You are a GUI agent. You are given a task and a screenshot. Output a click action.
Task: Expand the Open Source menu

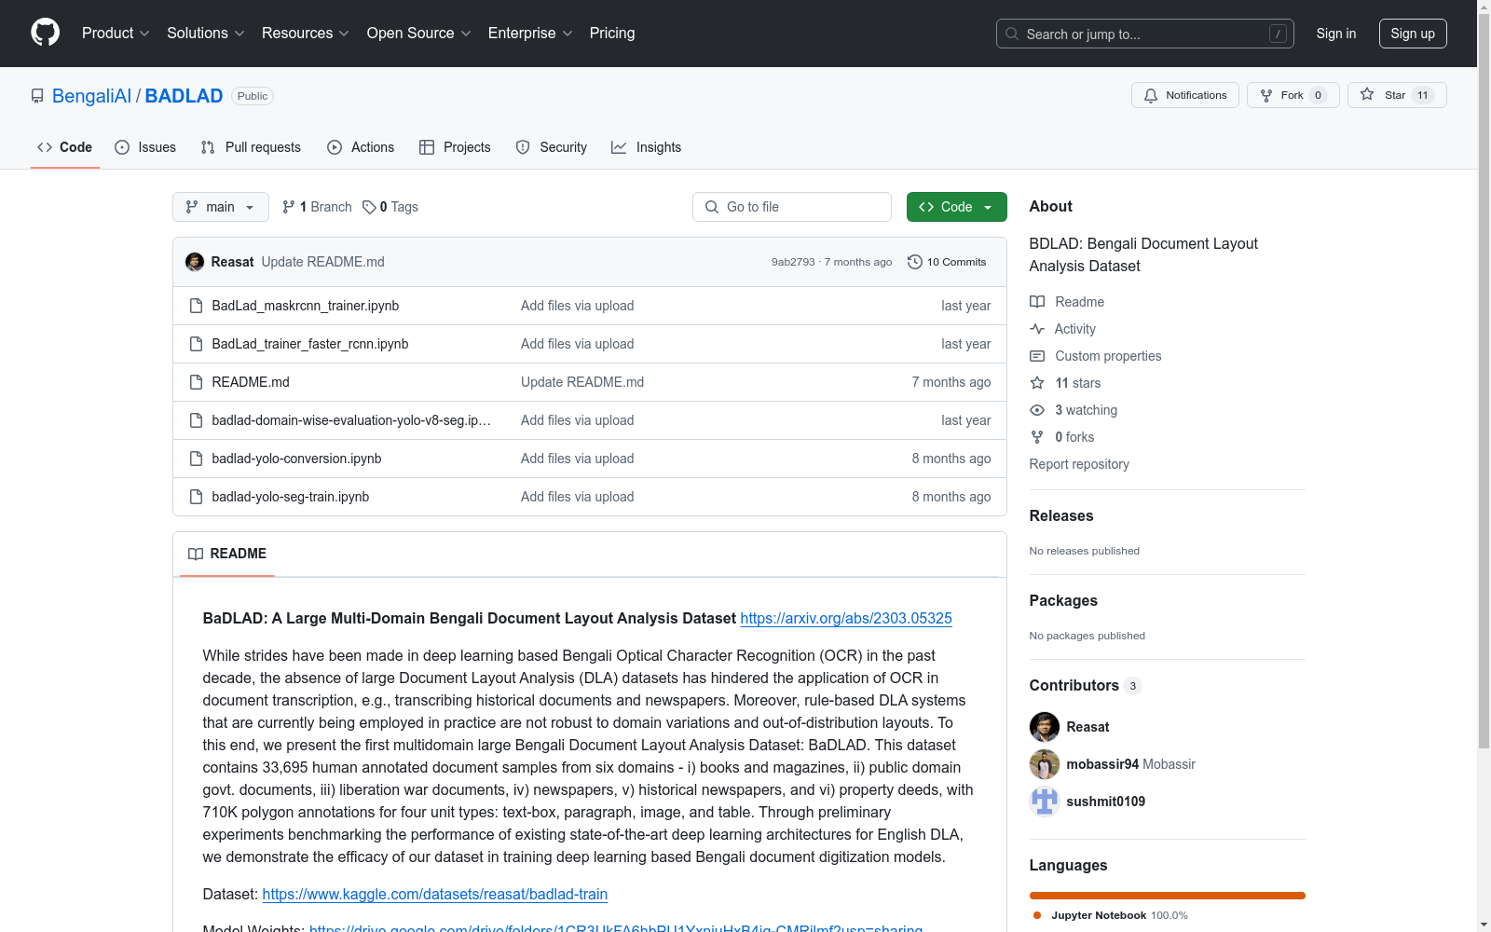(x=419, y=34)
